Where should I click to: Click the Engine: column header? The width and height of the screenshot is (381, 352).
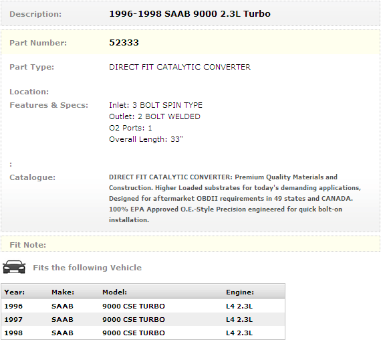pyautogui.click(x=240, y=292)
